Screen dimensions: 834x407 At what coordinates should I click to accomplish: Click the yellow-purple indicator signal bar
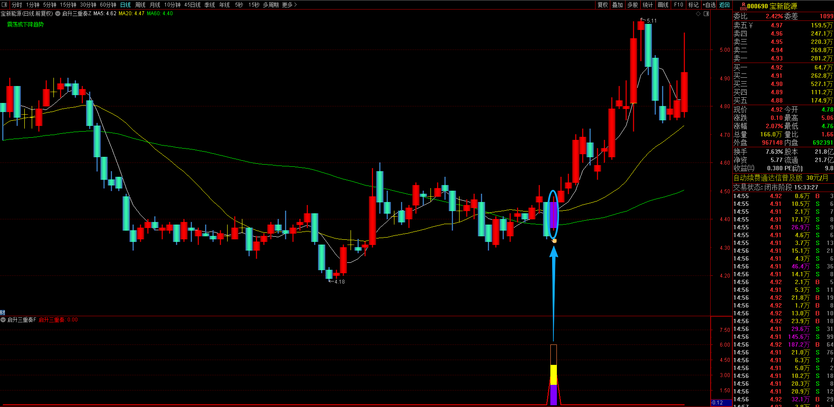[553, 375]
